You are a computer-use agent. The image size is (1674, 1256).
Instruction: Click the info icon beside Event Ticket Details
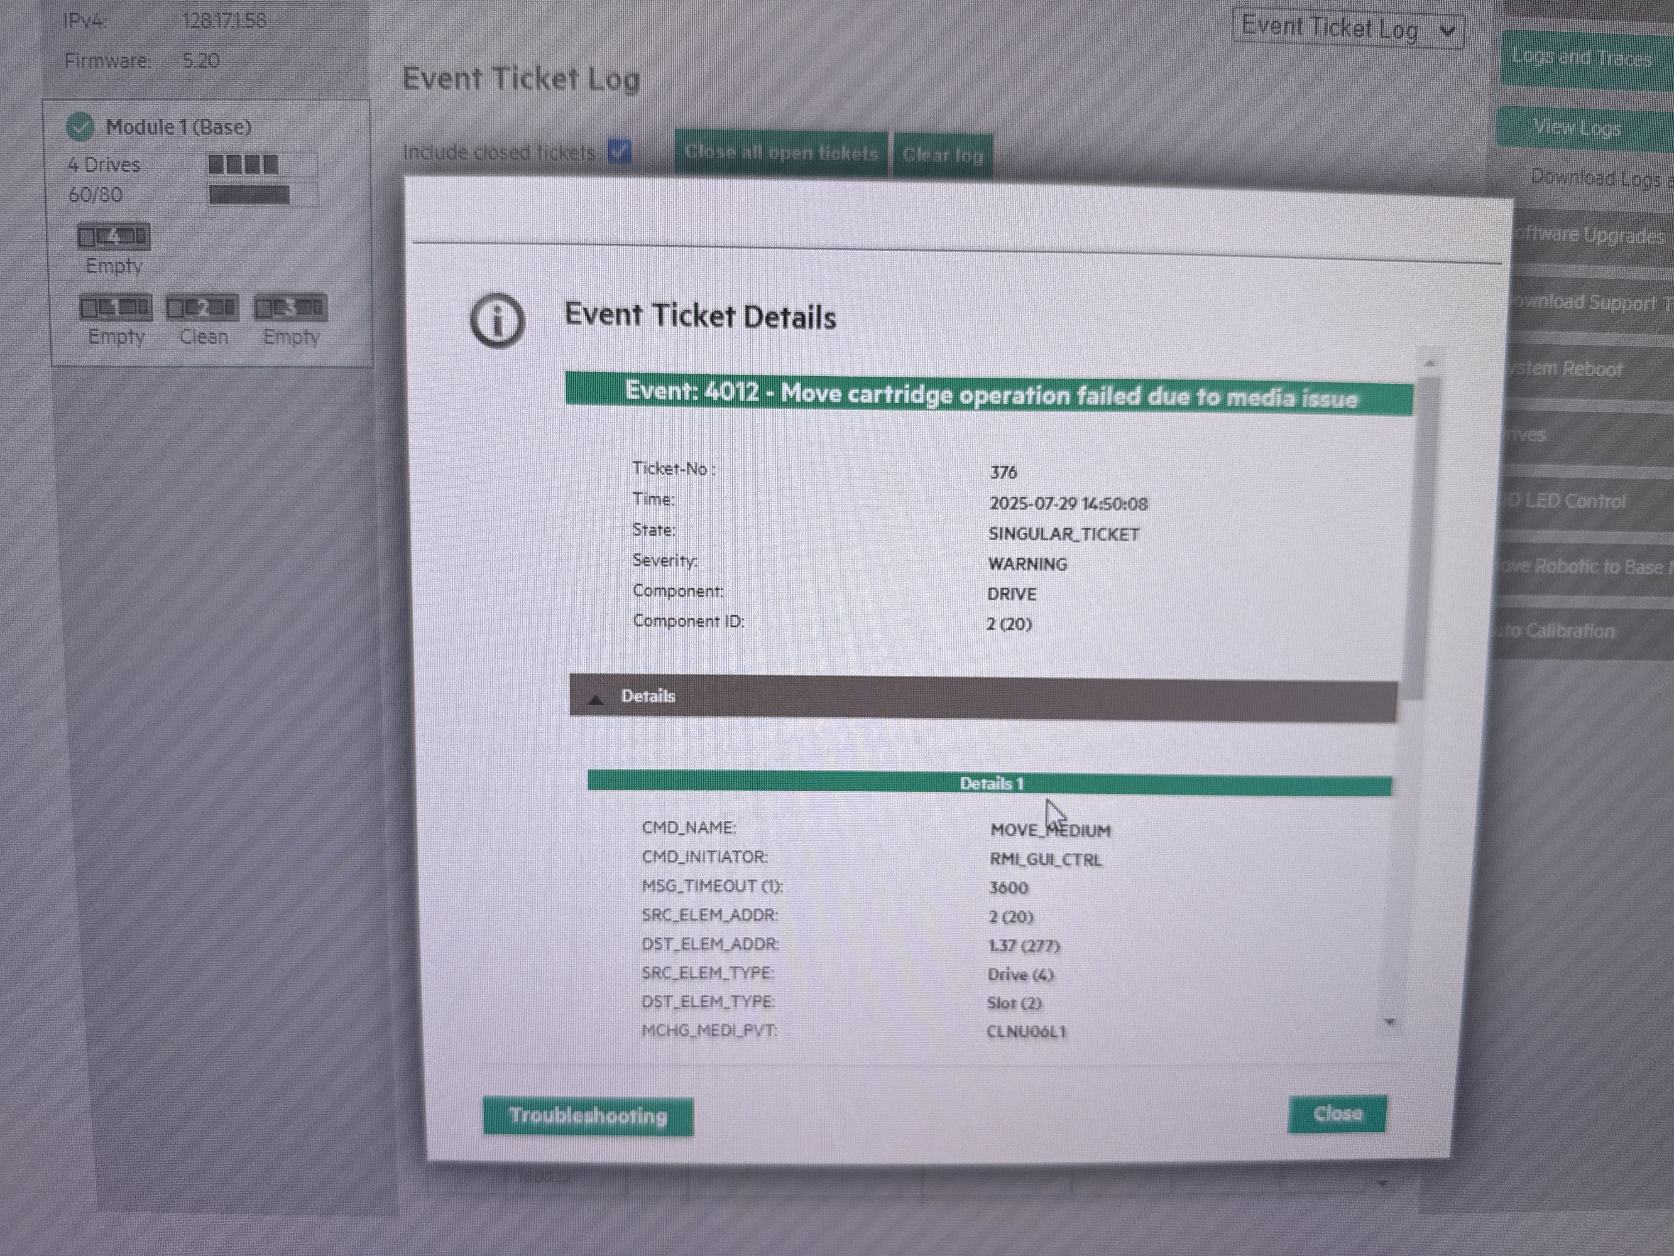[497, 321]
